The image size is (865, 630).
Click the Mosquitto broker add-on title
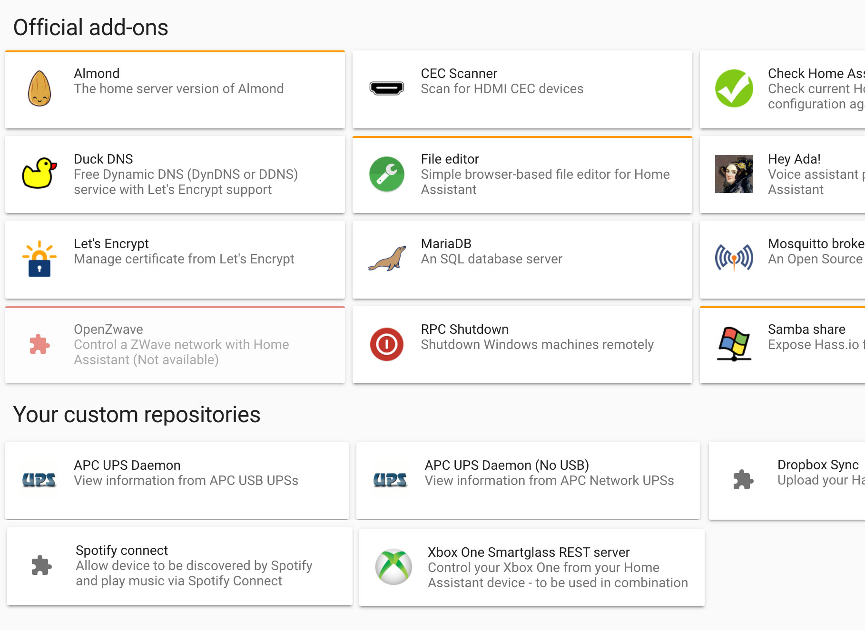click(x=816, y=243)
